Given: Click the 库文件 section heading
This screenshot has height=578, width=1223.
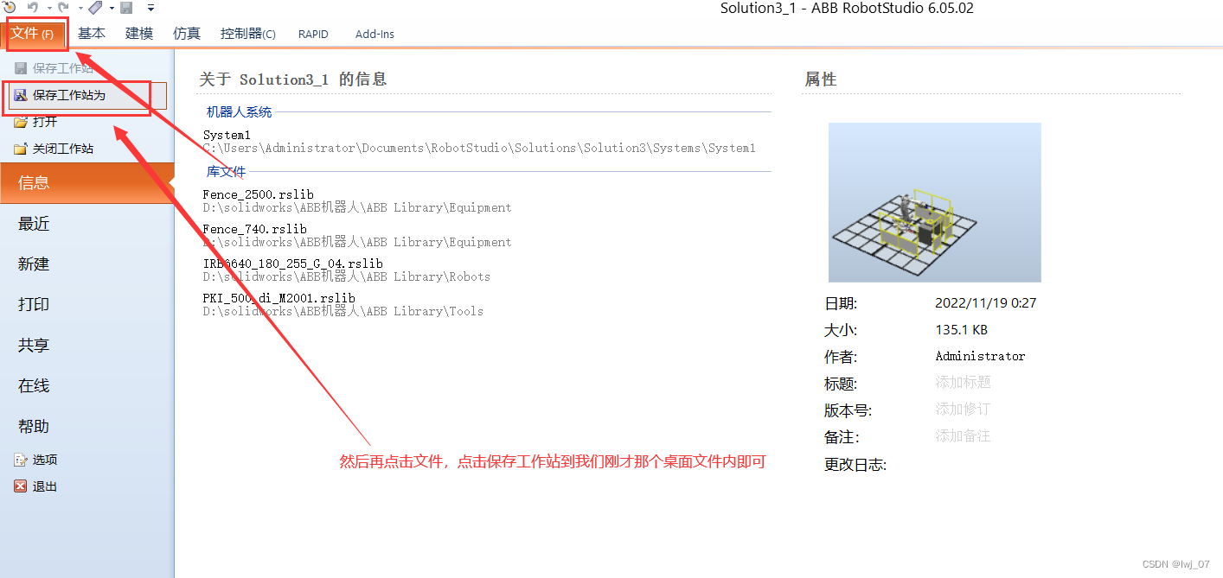Looking at the screenshot, I should pyautogui.click(x=226, y=172).
